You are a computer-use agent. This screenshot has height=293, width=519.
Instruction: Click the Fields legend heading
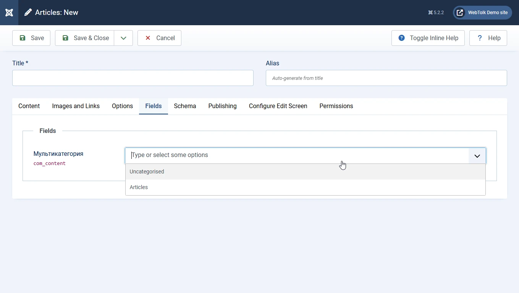[x=48, y=131]
